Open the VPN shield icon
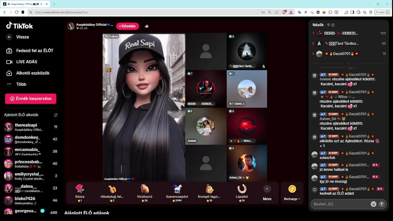 pyautogui.click(x=371, y=12)
